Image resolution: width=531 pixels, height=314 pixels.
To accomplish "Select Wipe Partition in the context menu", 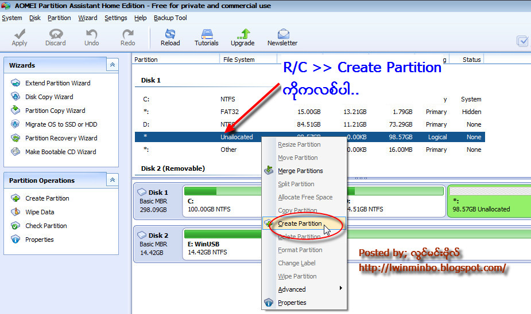I will [x=304, y=276].
